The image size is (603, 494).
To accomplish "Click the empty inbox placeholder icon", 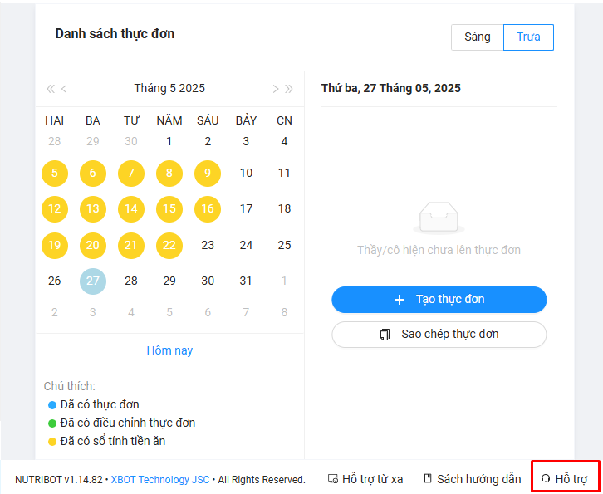I will tap(439, 218).
